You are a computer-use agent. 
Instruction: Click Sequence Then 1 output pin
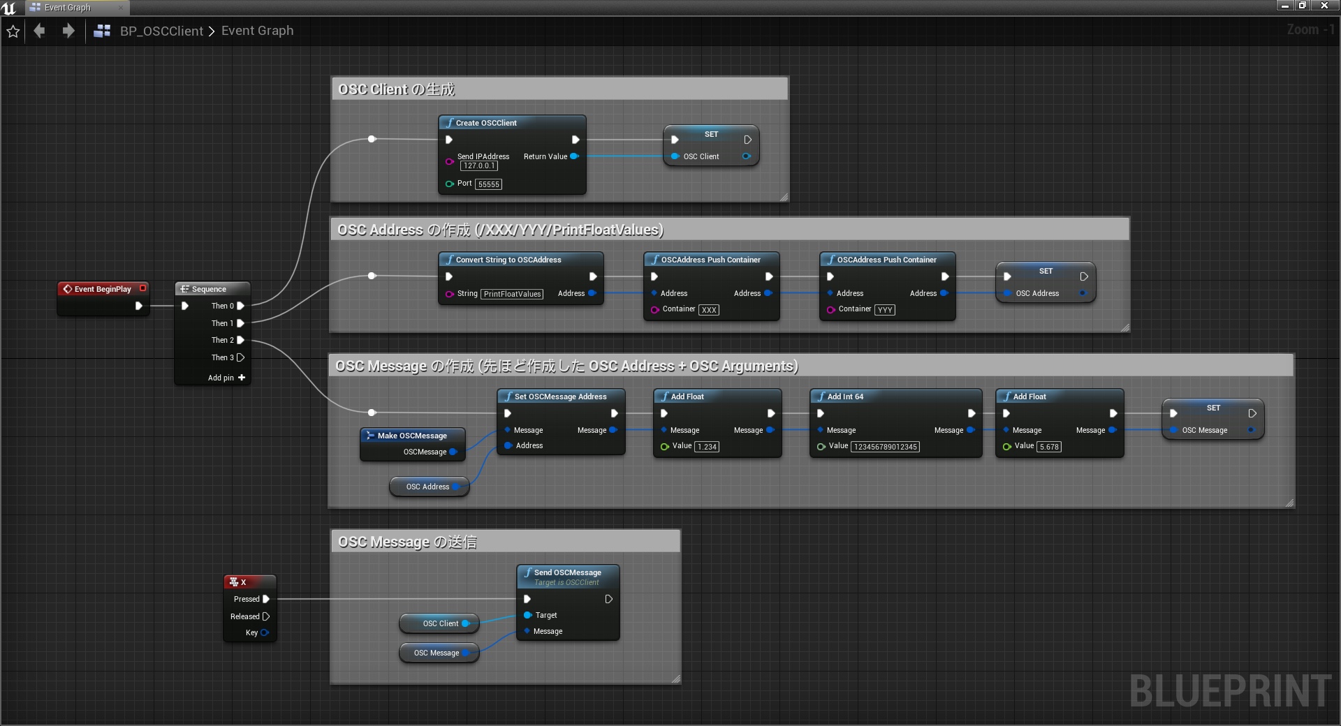click(x=241, y=323)
